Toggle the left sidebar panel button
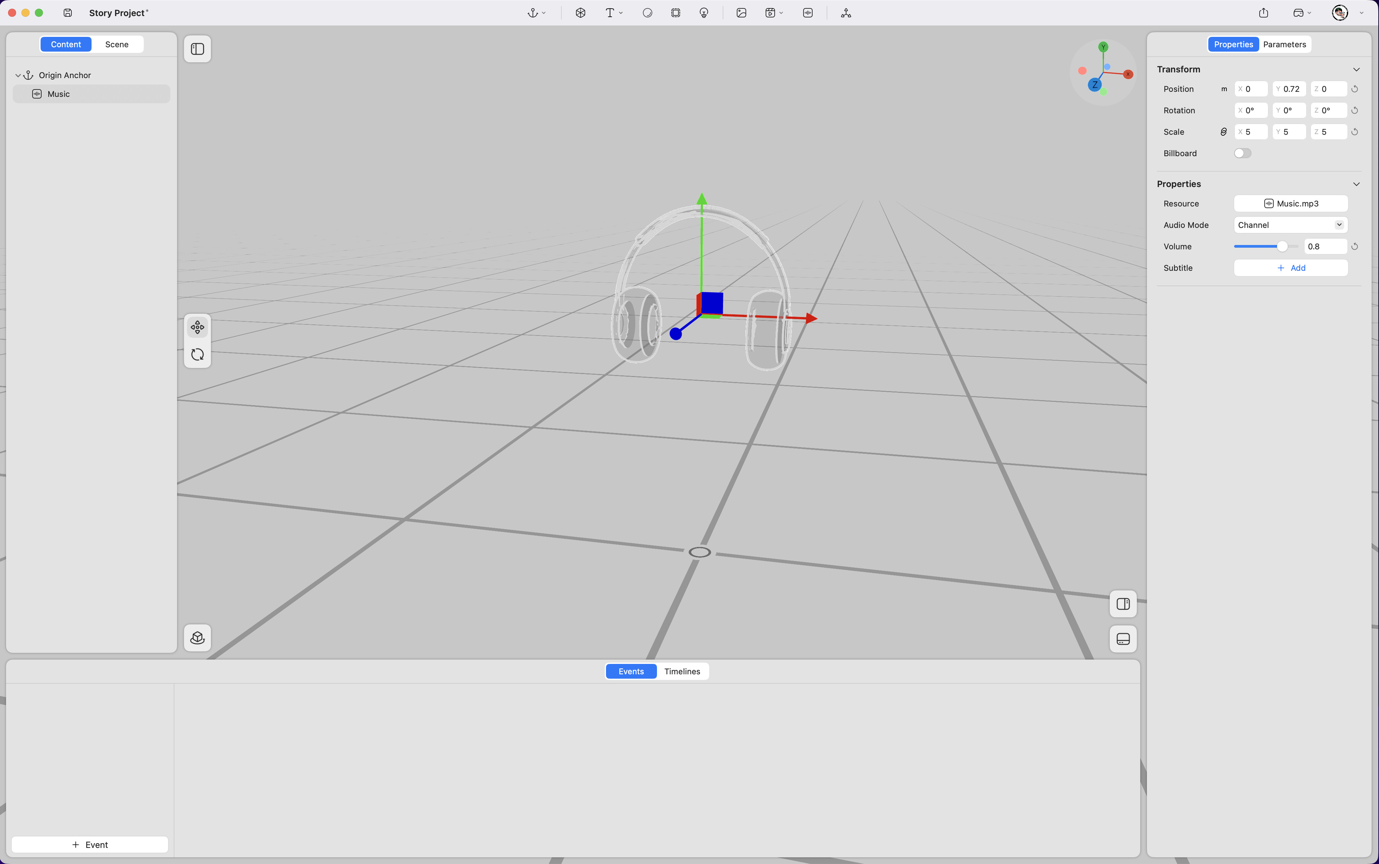 [x=197, y=49]
